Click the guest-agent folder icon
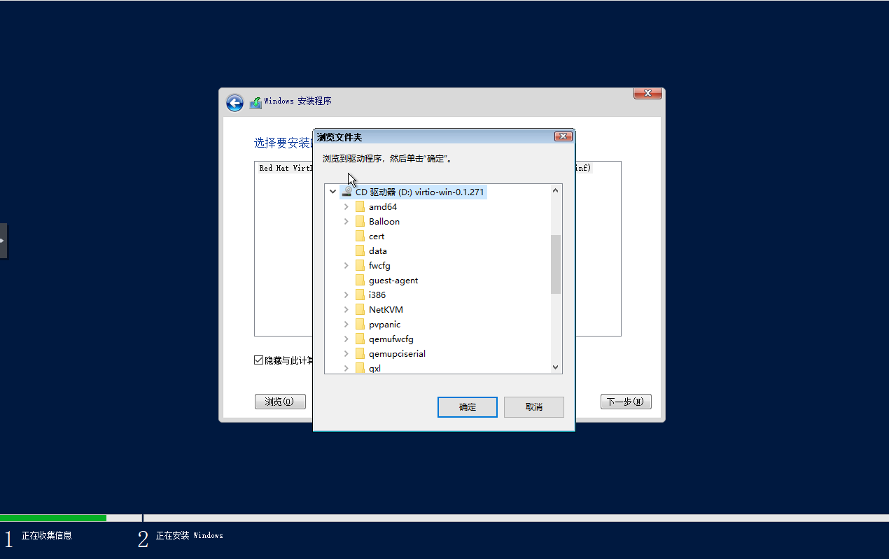Image resolution: width=889 pixels, height=559 pixels. pos(360,281)
